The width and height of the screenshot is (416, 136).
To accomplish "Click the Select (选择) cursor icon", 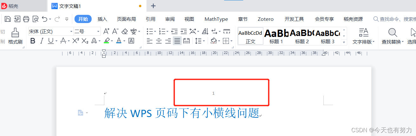I will tap(413, 33).
